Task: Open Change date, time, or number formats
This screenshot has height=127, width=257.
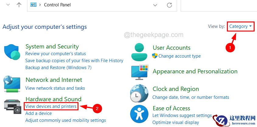Action: point(191,97)
